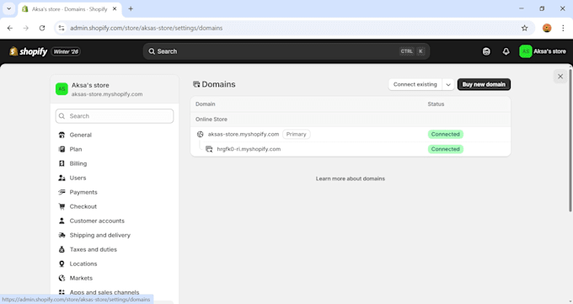This screenshot has width=573, height=304.
Task: Open the tab search dropdown
Action: point(8,8)
